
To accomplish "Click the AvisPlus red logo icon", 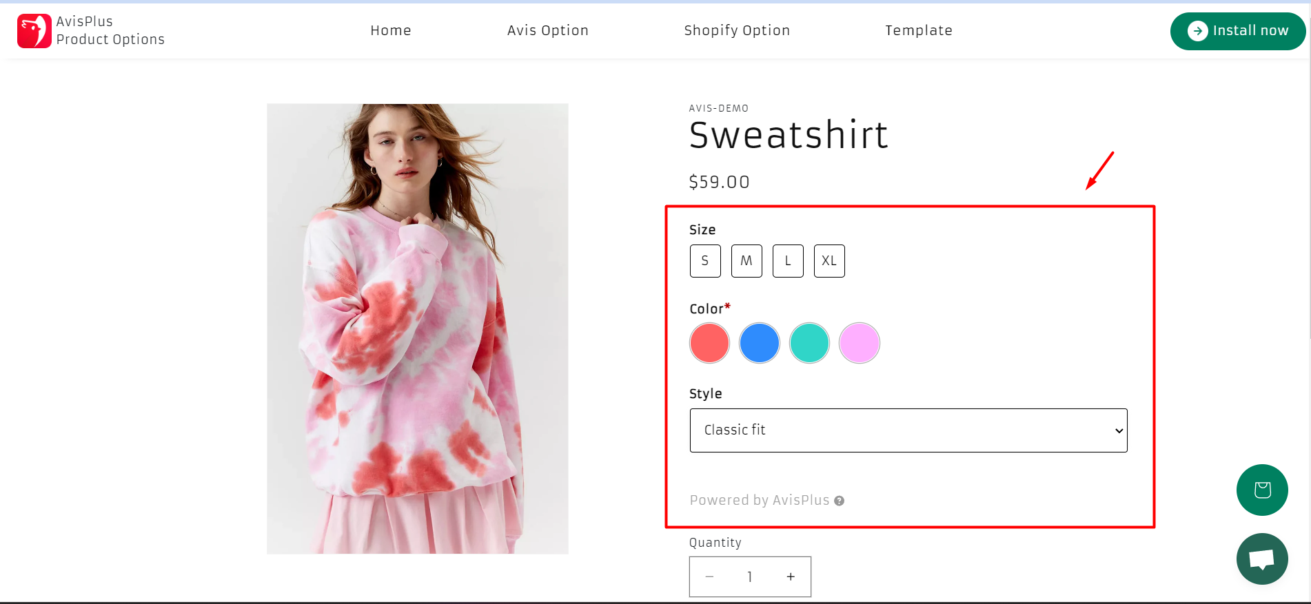I will click(34, 31).
